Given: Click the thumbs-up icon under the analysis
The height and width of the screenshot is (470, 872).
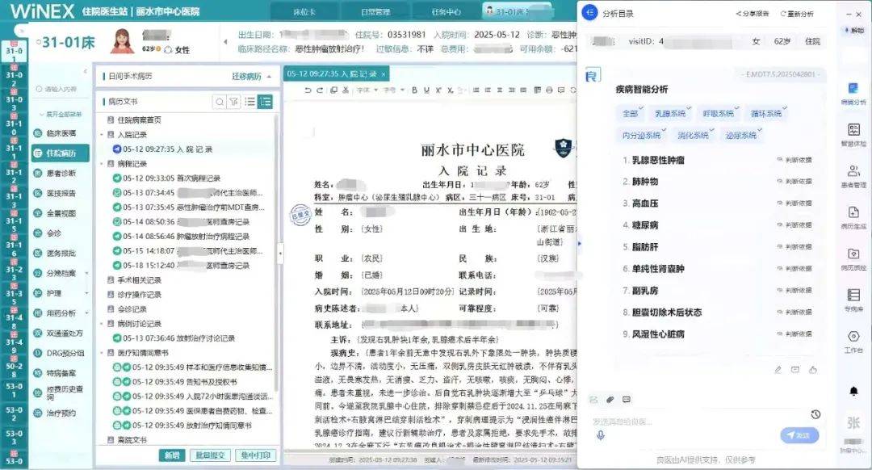Looking at the screenshot, I should click(x=813, y=370).
